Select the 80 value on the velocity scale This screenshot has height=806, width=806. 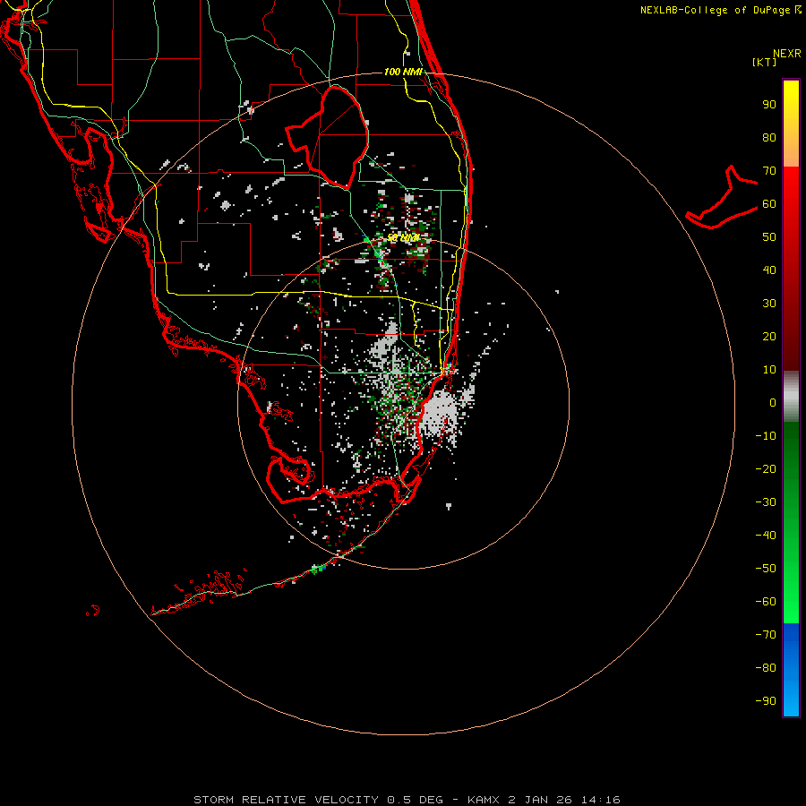pyautogui.click(x=769, y=137)
